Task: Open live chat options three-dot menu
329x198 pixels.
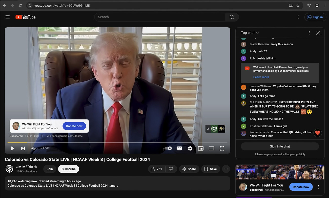Action: (309, 33)
